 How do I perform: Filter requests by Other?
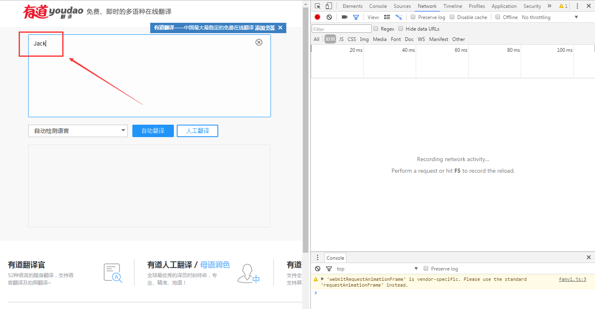[x=458, y=39]
